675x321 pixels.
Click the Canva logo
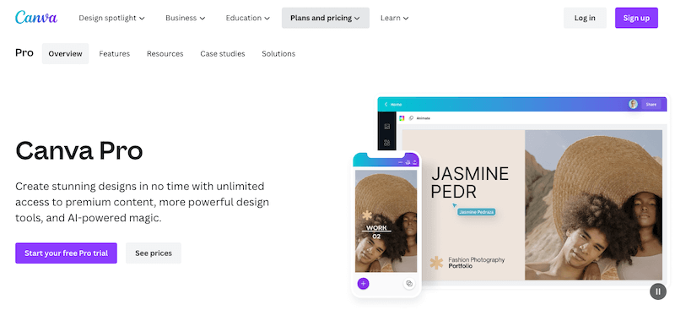(x=36, y=18)
